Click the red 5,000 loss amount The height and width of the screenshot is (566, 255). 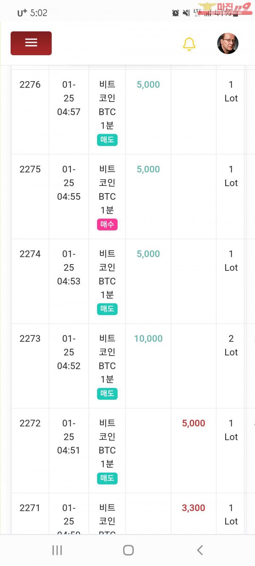[193, 423]
